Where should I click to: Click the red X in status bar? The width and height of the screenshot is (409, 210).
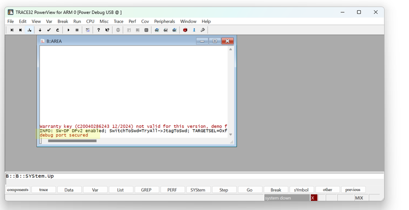click(x=313, y=198)
